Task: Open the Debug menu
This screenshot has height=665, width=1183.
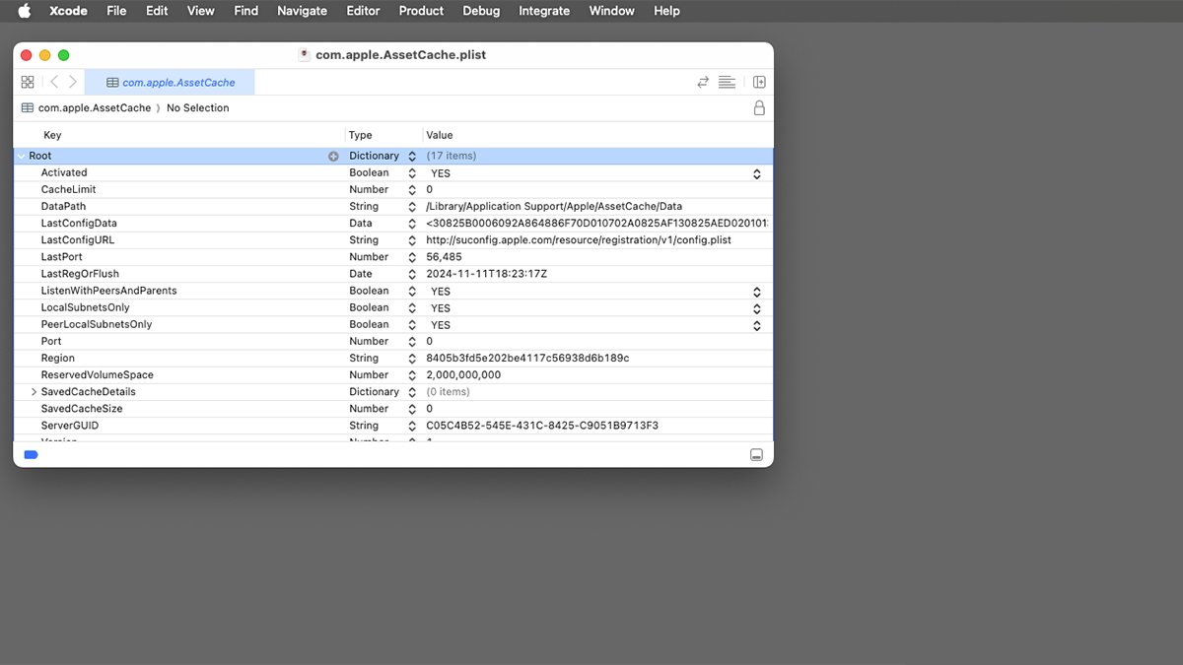Action: click(481, 11)
